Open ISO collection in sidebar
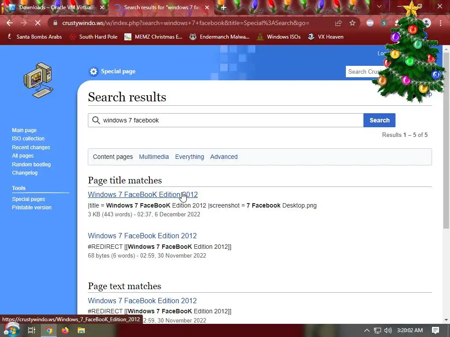 pos(28,138)
